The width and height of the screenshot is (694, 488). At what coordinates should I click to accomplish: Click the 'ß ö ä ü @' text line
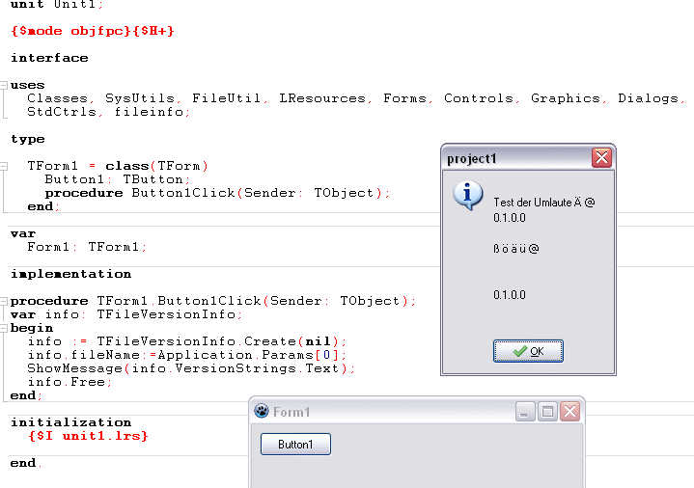516,249
